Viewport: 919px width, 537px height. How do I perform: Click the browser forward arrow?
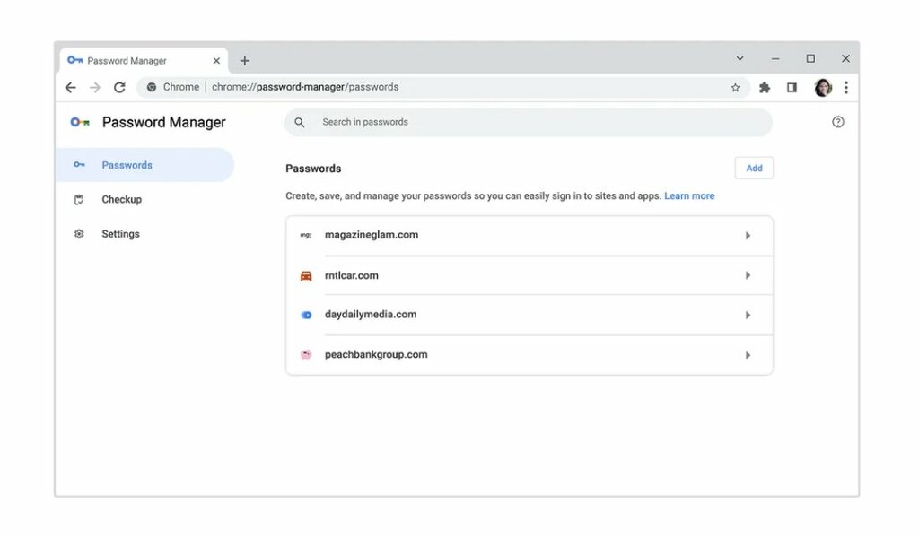95,87
